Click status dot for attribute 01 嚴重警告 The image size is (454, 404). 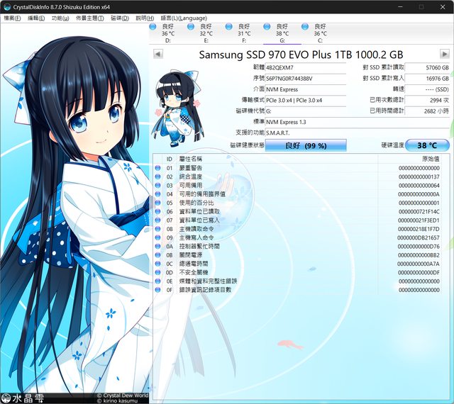tap(158, 168)
